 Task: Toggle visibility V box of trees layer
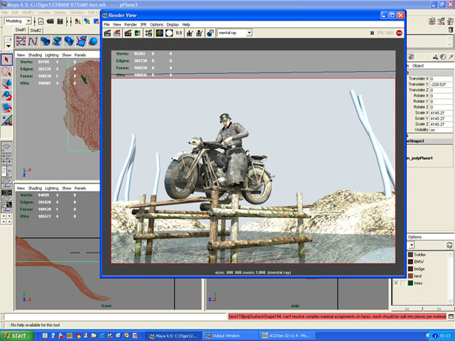pyautogui.click(x=396, y=283)
